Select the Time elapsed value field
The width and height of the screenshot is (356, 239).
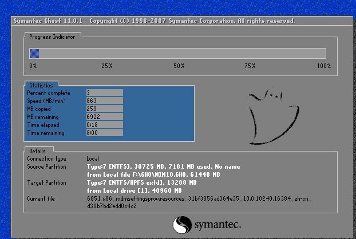coord(104,125)
